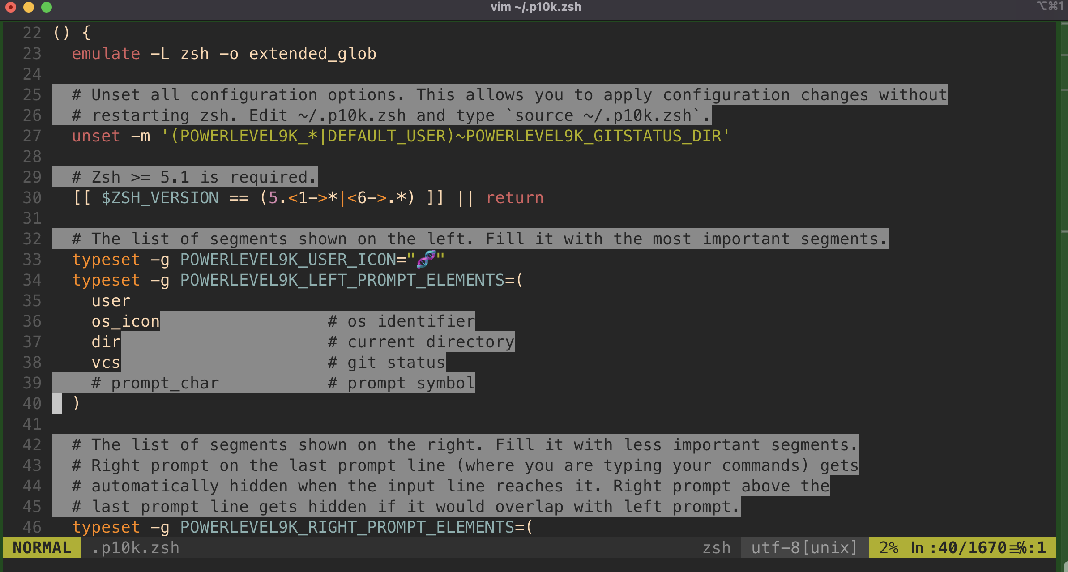The height and width of the screenshot is (572, 1068).
Task: Click the opening parenthesis of RIGHT_PROMPT_ELEMENTS array
Action: tap(530, 527)
